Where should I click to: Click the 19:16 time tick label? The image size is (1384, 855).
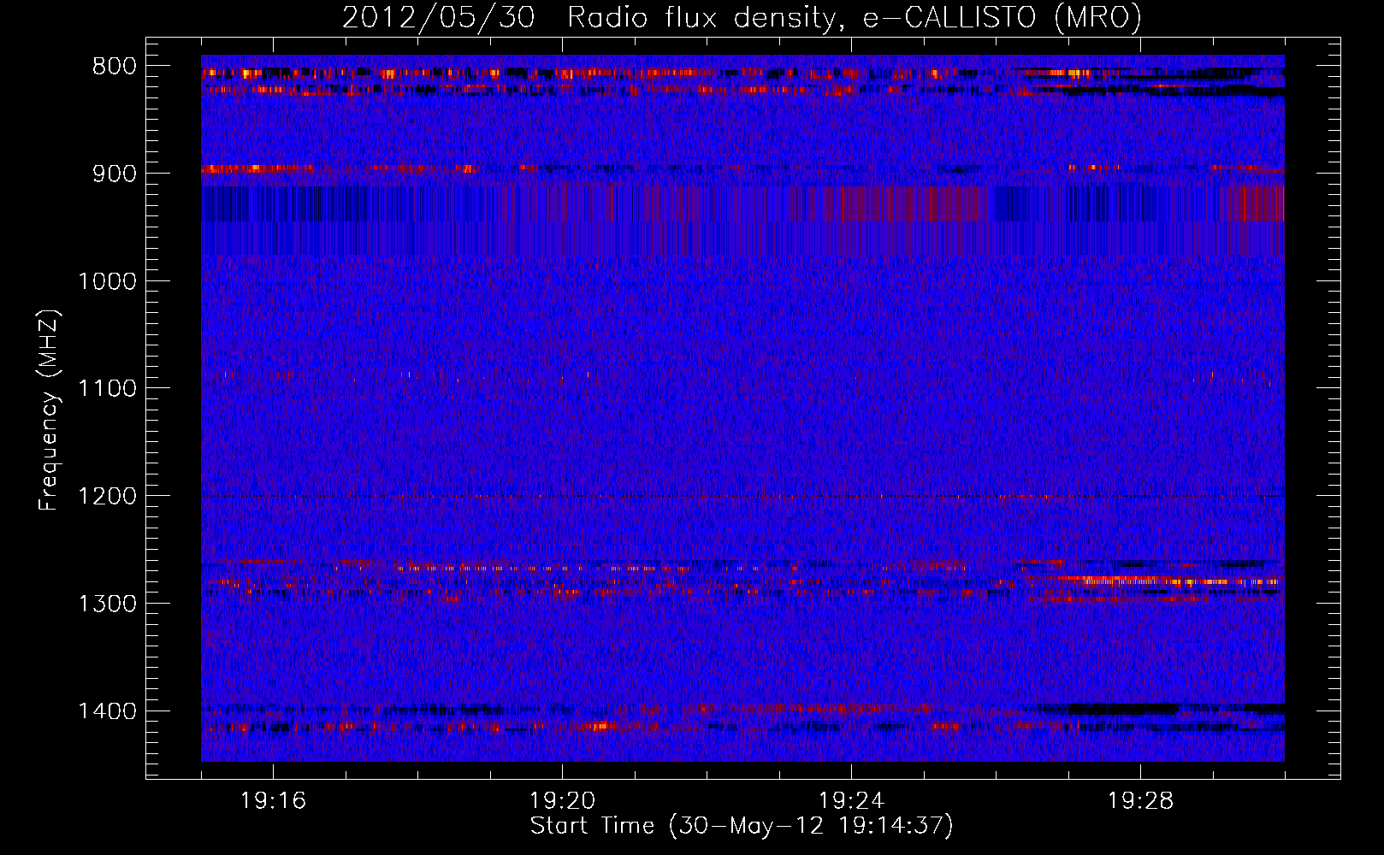273,801
